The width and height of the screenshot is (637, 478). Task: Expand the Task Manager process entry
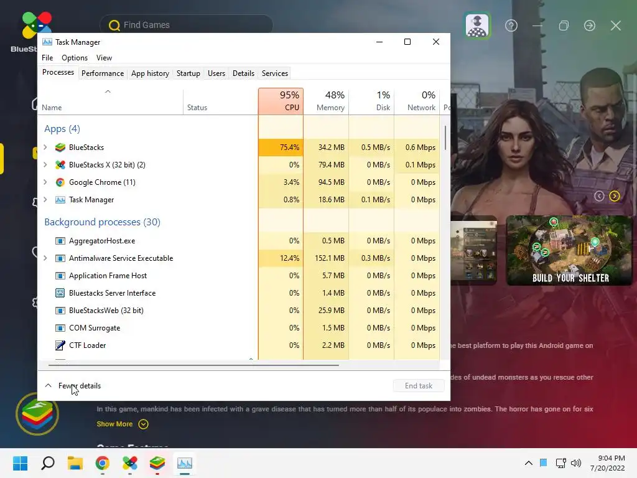(x=45, y=200)
